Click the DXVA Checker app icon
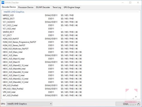This screenshot has height=107, width=142. [x=3, y=3]
